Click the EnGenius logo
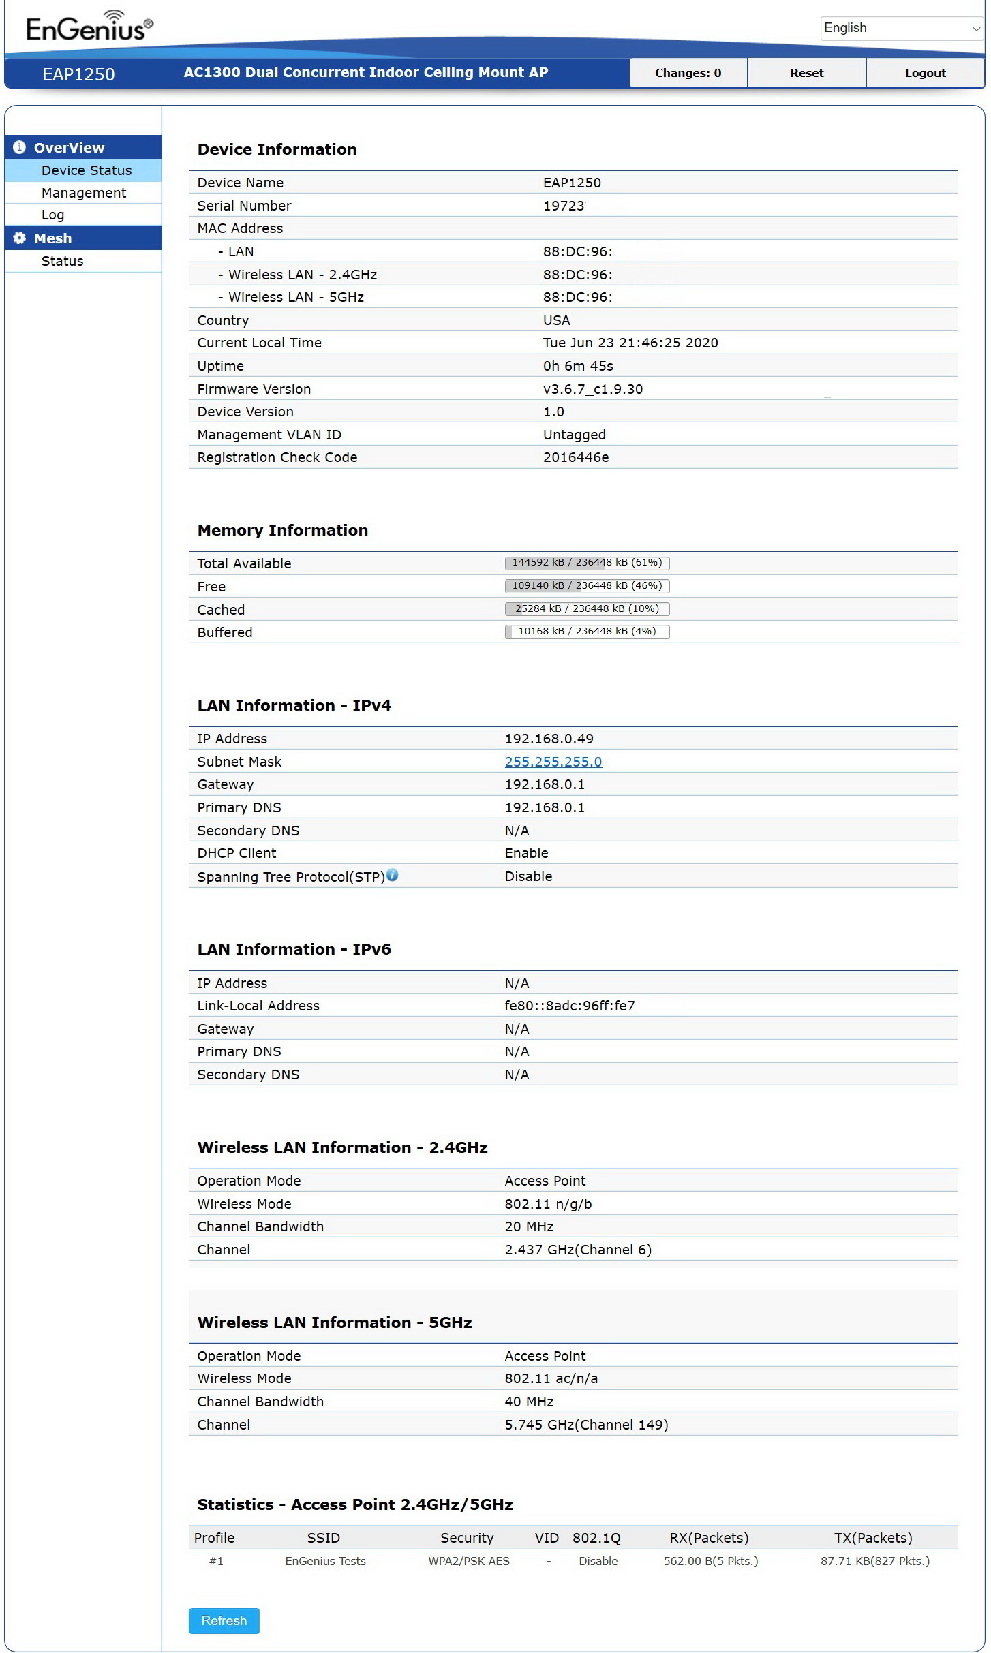This screenshot has width=991, height=1653. [x=89, y=26]
